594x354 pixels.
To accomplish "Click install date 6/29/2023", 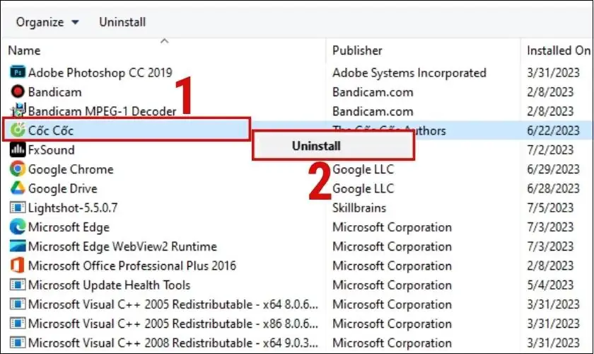I will pyautogui.click(x=553, y=169).
